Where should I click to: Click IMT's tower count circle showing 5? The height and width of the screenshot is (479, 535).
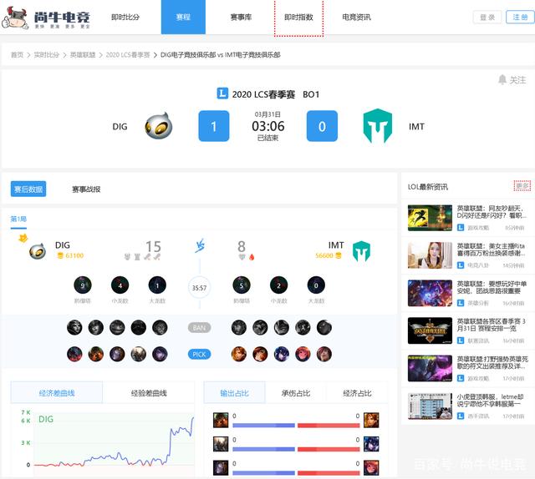[242, 285]
